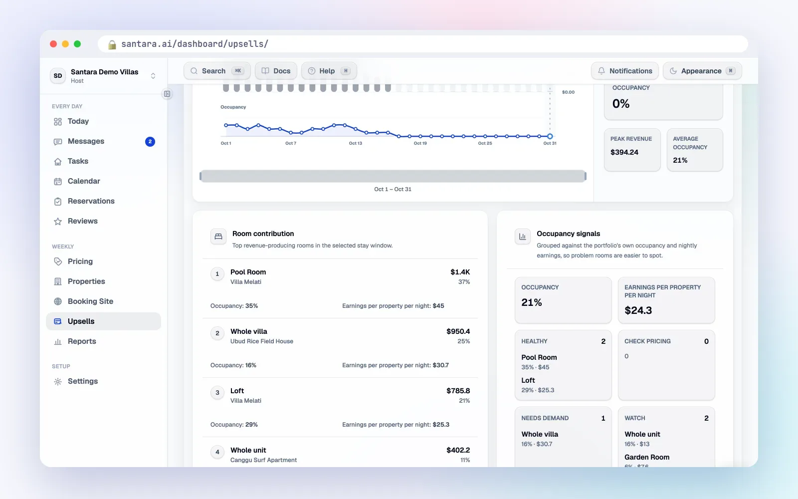Toggle Appearance dark mode button

point(702,71)
